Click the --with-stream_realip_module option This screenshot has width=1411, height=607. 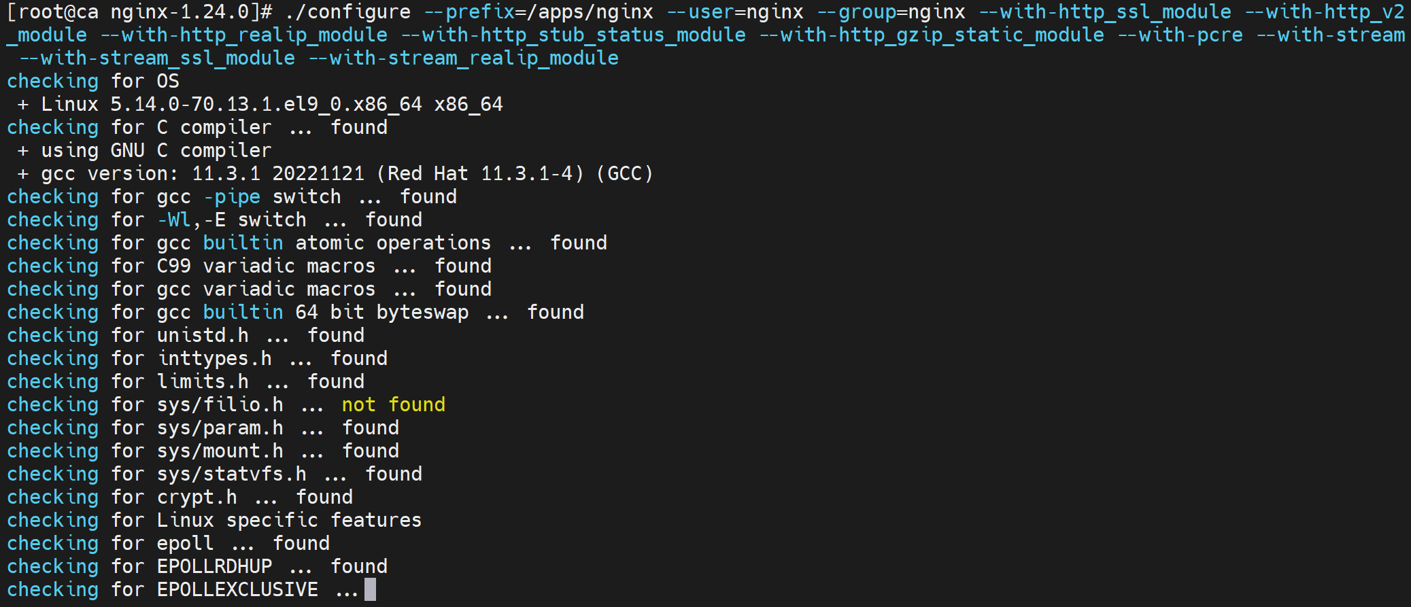(464, 58)
